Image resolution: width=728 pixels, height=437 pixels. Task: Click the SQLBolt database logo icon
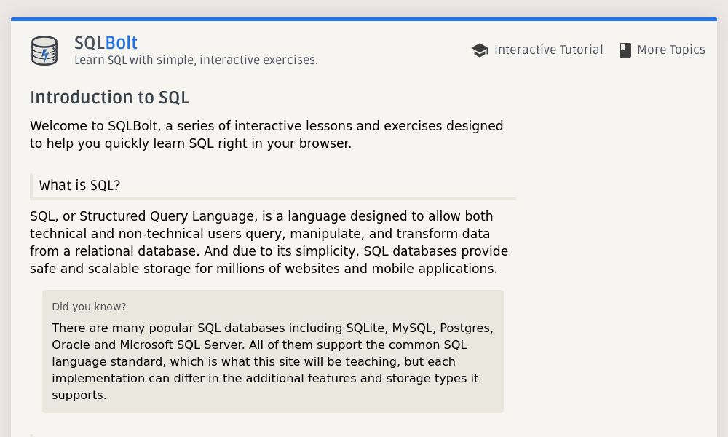click(x=44, y=51)
